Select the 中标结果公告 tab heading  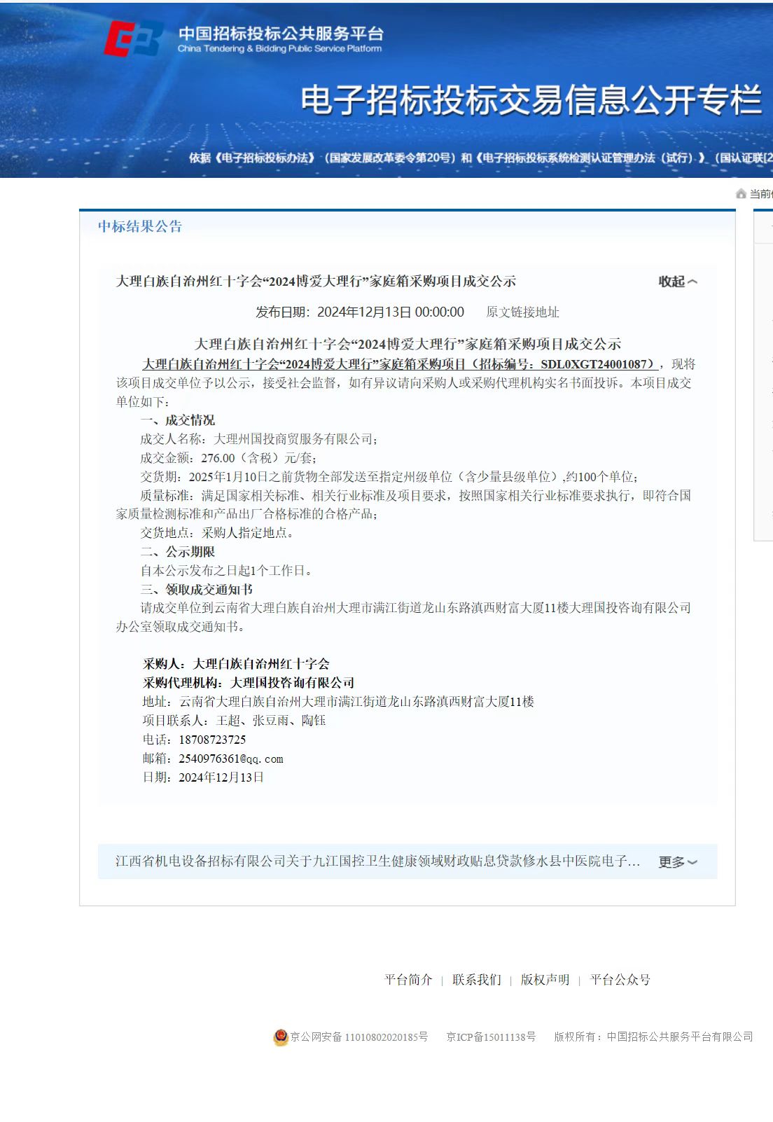point(140,226)
